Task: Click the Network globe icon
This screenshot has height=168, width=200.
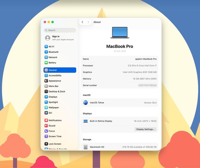Action: (x=46, y=57)
